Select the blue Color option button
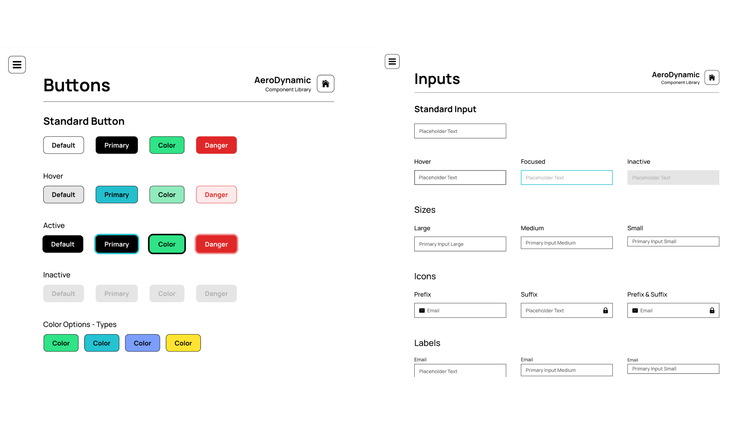This screenshot has height=425, width=756. click(143, 343)
